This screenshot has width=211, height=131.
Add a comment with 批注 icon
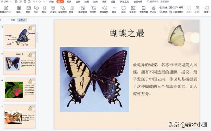(x=123, y=8)
